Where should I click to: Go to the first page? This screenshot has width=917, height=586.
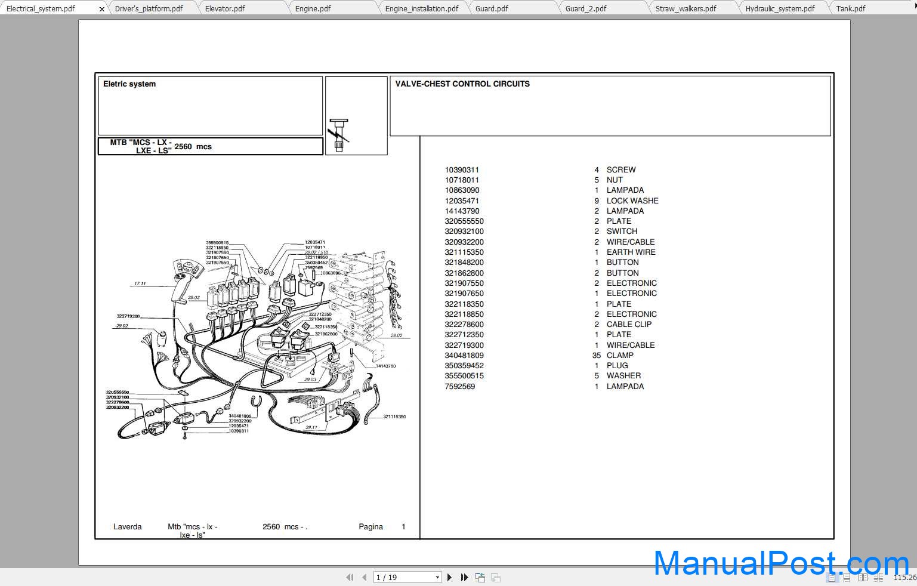tap(350, 577)
